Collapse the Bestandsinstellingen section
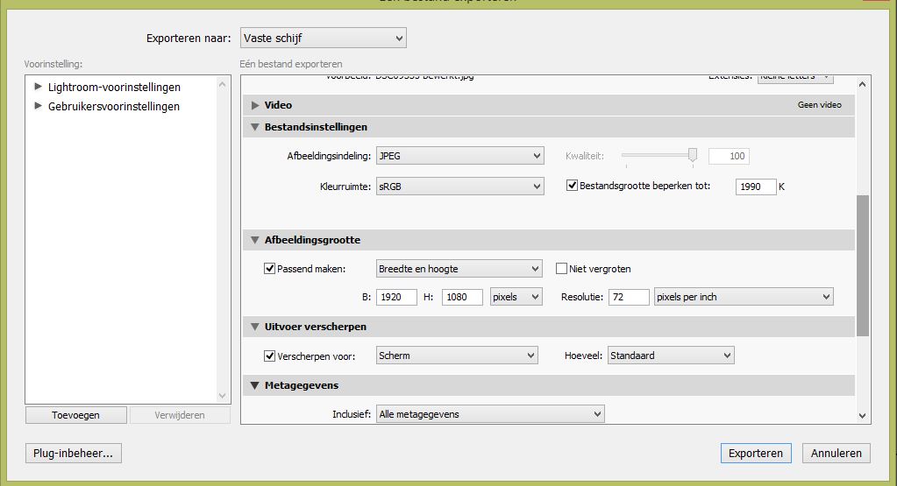 click(x=255, y=128)
